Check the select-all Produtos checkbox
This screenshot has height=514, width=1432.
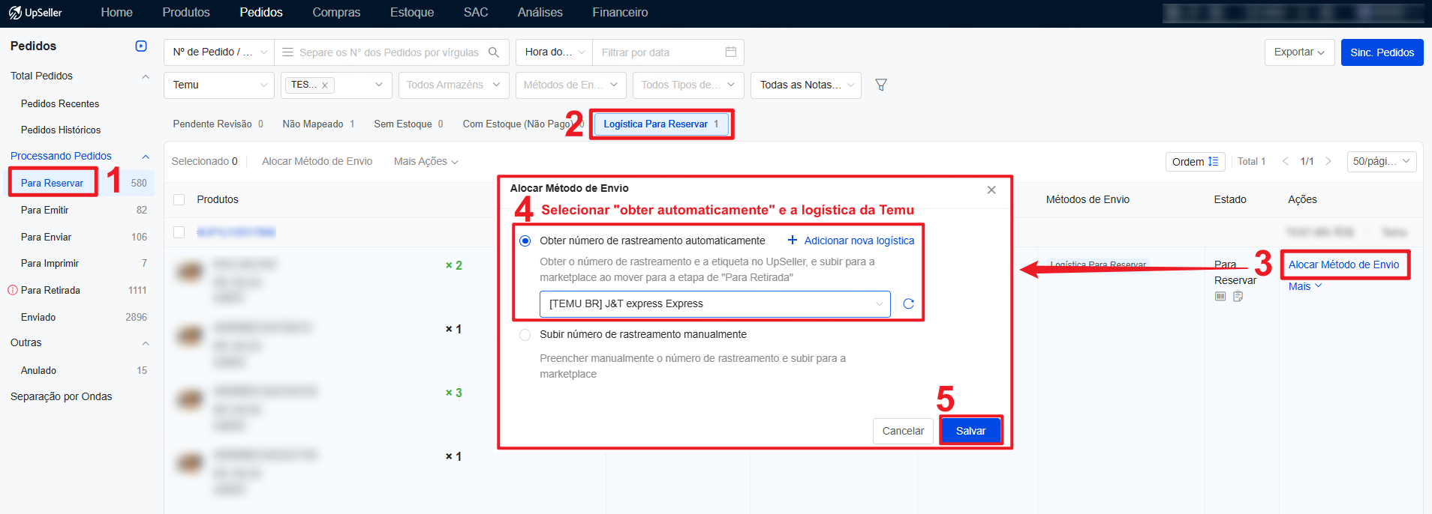179,199
